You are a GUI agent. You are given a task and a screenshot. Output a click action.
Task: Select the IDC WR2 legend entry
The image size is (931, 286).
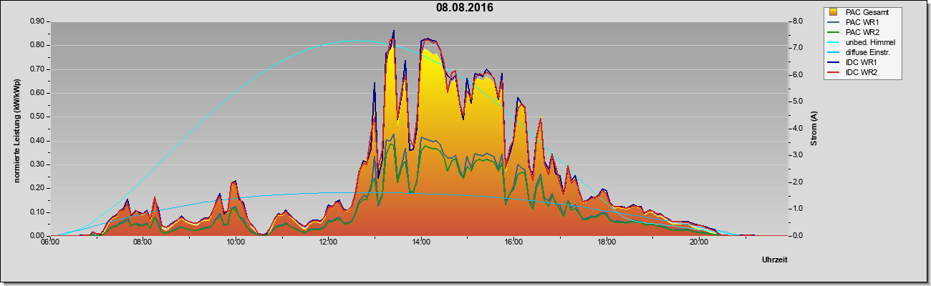[862, 73]
